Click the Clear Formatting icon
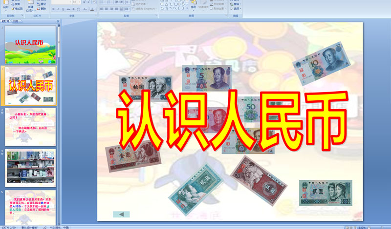The height and width of the screenshot is (229, 391). [94, 2]
